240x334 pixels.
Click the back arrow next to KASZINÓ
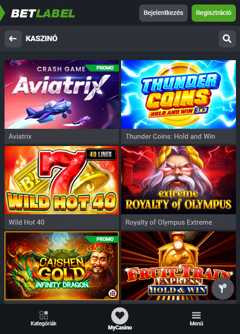13,39
